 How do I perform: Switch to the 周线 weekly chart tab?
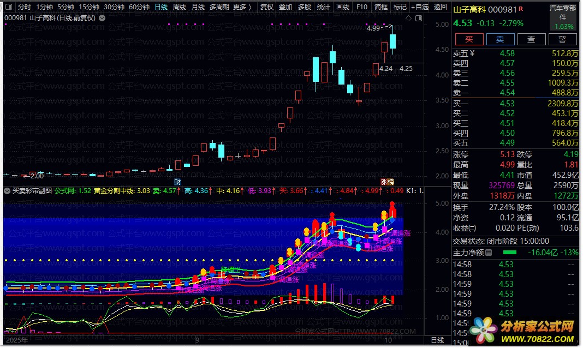(x=180, y=7)
